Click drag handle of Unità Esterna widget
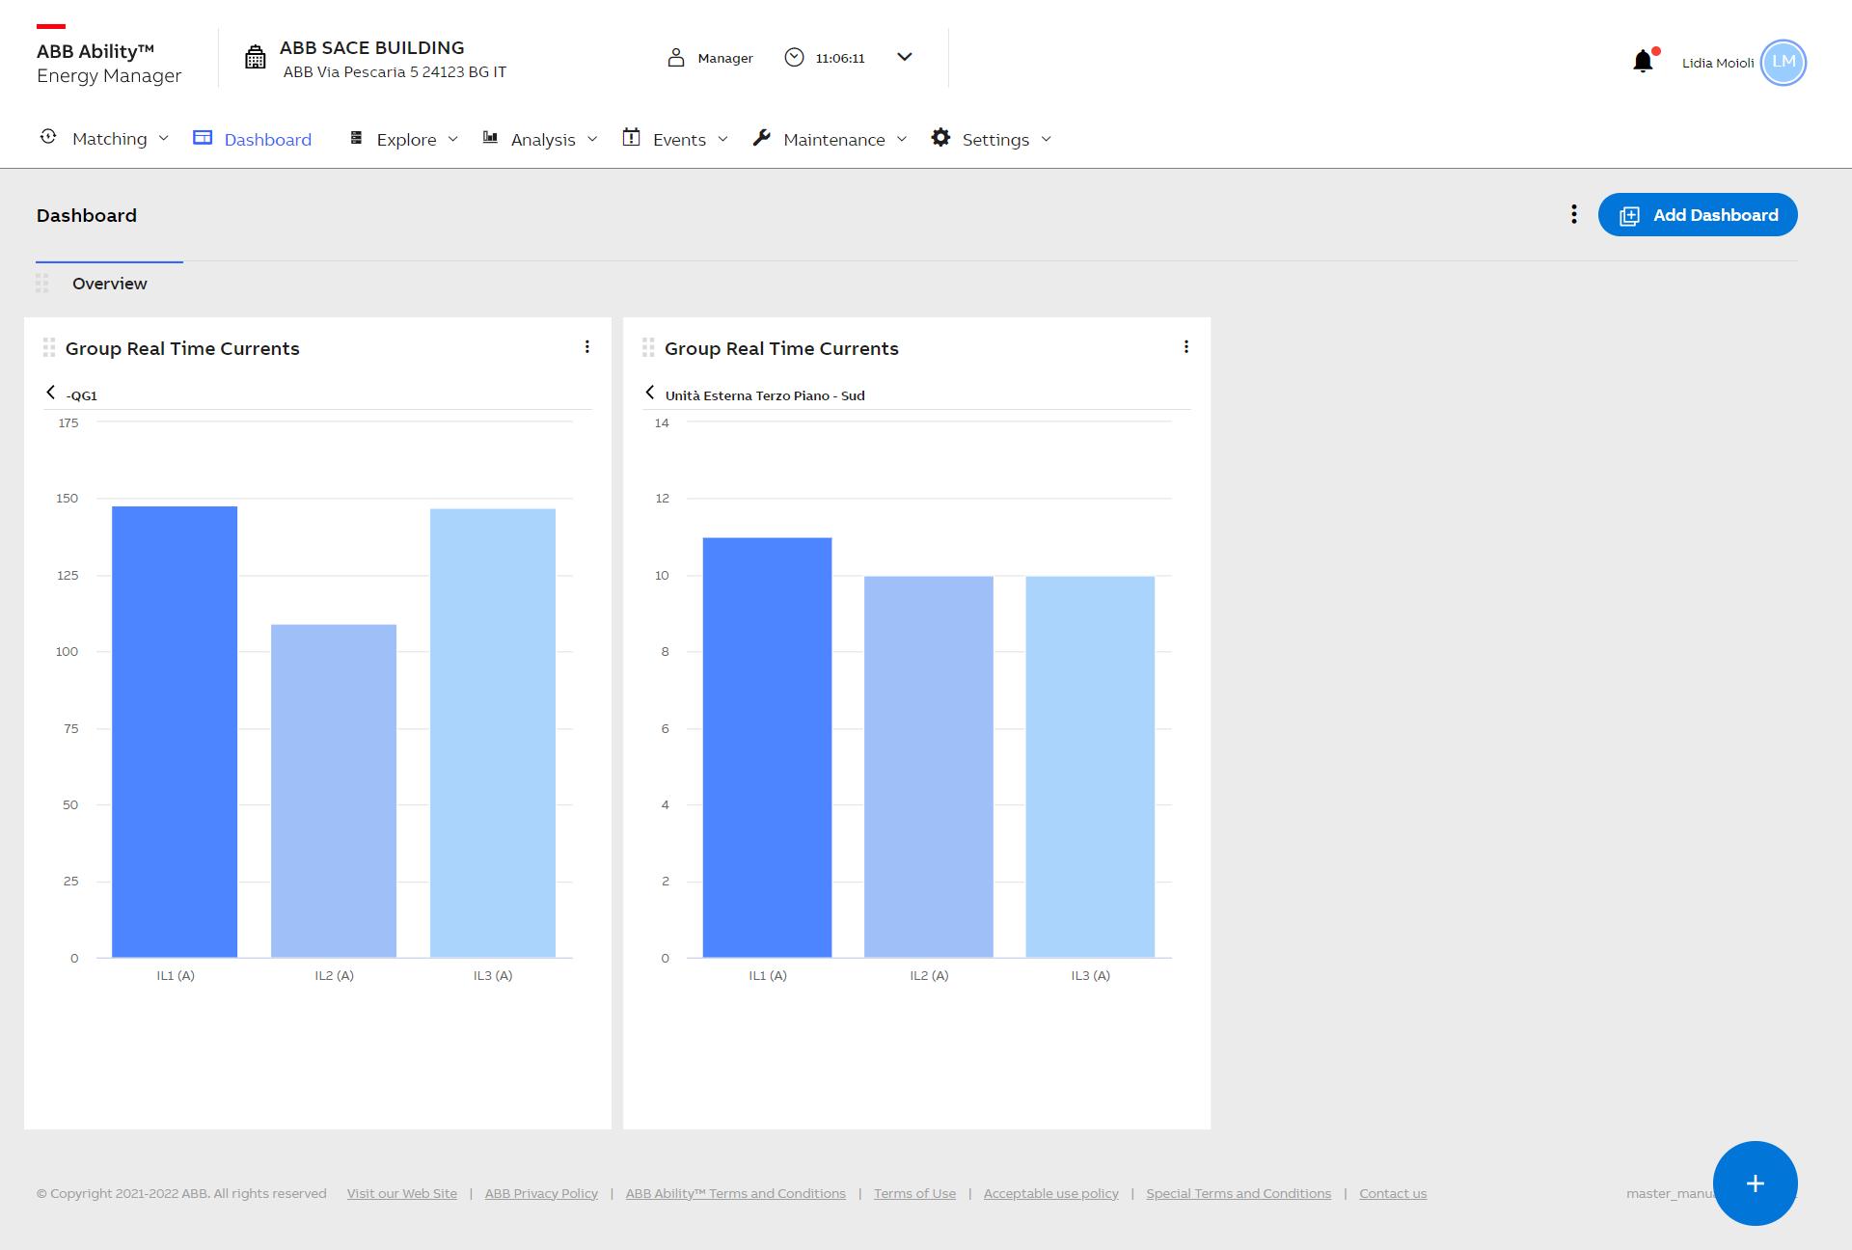The width and height of the screenshot is (1852, 1250). point(648,348)
